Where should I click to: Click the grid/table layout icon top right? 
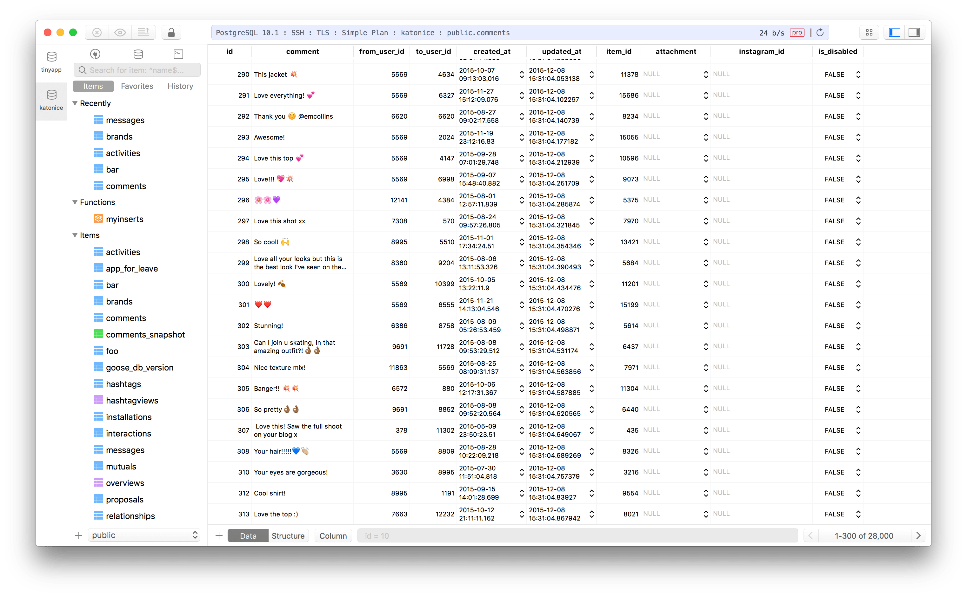click(x=869, y=32)
